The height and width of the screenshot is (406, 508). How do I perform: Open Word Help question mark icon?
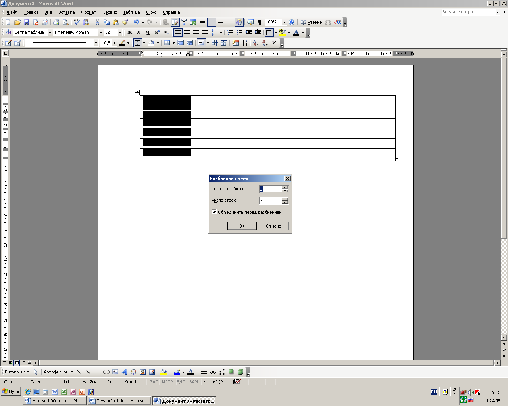(292, 22)
